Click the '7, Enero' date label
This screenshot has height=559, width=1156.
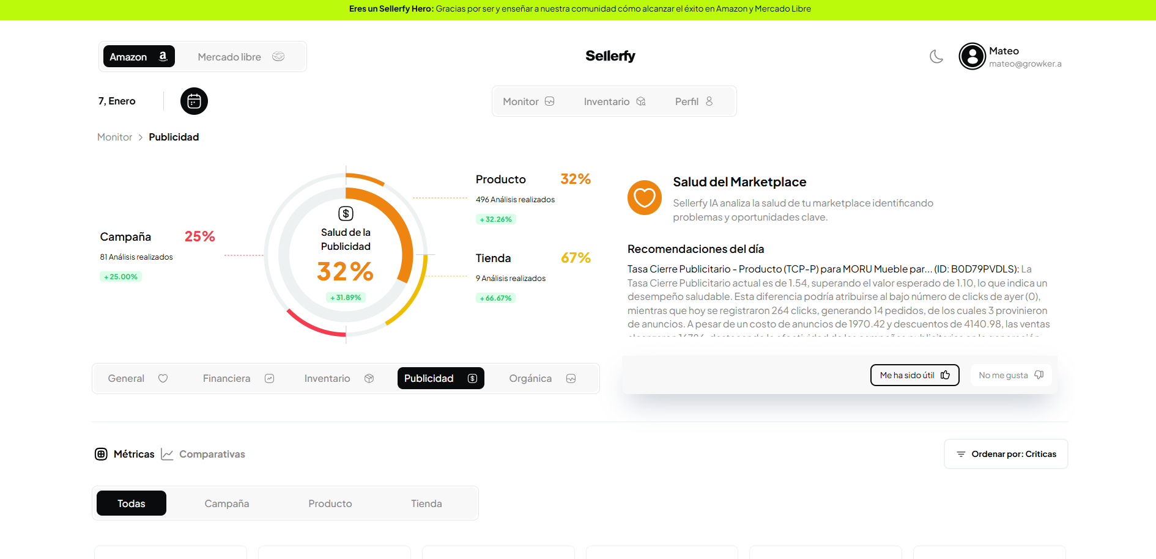[x=117, y=101]
